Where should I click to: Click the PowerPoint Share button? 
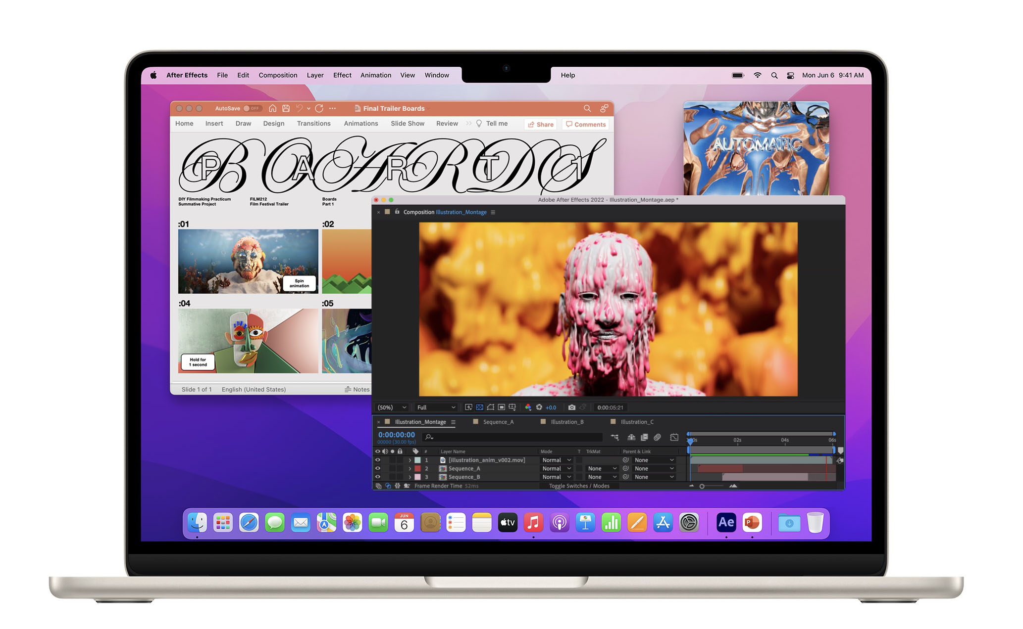pyautogui.click(x=540, y=125)
